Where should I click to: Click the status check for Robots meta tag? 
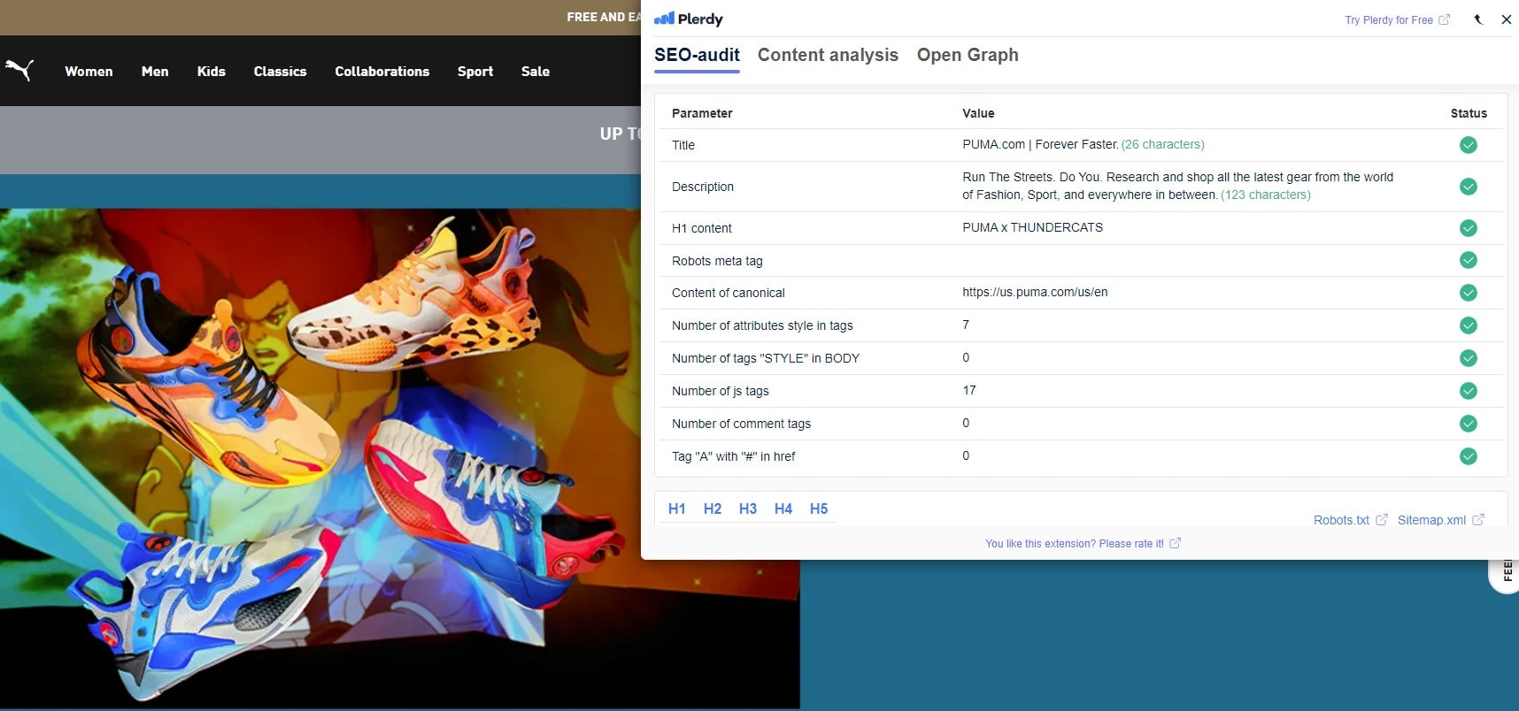(x=1469, y=260)
